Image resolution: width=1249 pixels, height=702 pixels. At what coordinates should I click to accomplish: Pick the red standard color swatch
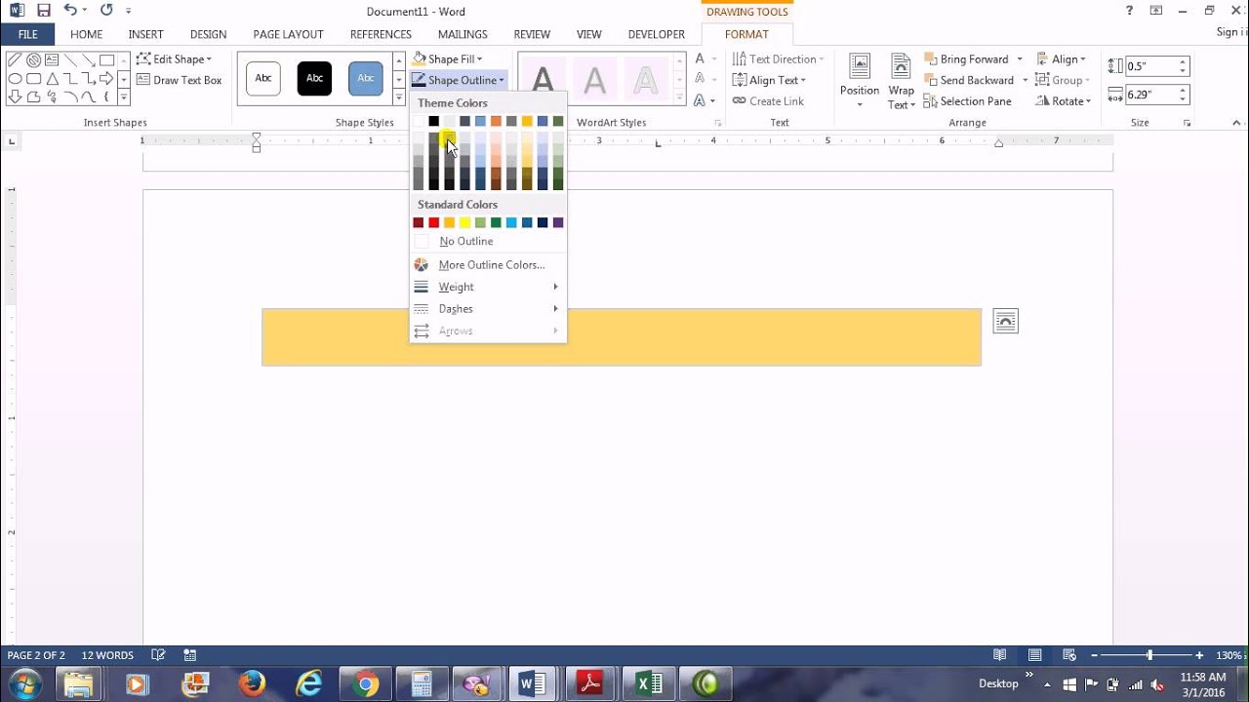434,223
